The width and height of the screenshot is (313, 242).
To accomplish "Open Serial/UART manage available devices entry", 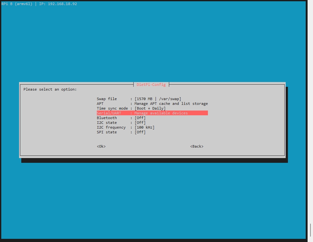I will point(152,113).
